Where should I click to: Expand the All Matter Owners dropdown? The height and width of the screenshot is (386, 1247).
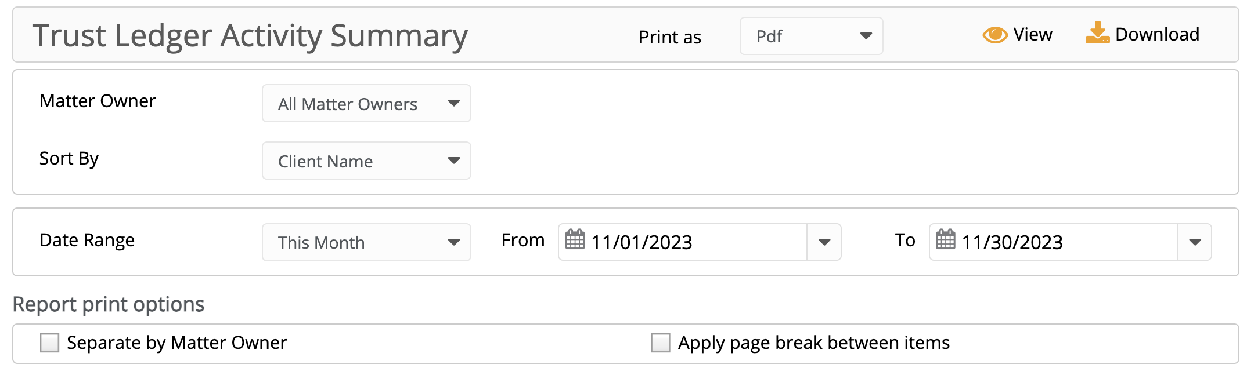point(366,103)
